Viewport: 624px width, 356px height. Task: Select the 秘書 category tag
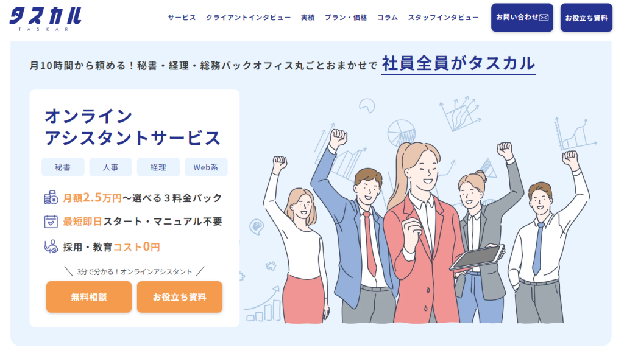click(x=63, y=167)
